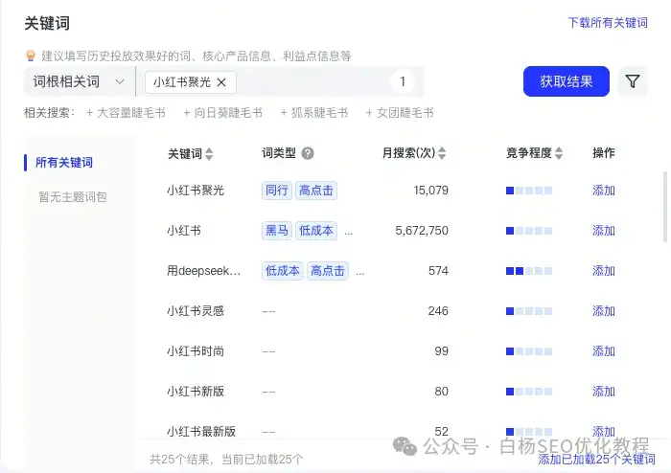Click competition bar for 用deepseek row
Screen dimensions: 671x473
click(529, 271)
